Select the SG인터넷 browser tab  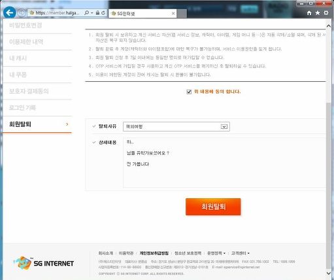click(142, 14)
